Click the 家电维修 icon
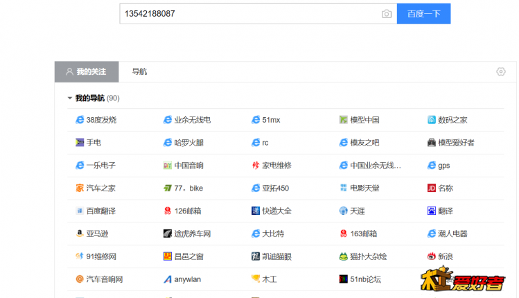 point(256,165)
